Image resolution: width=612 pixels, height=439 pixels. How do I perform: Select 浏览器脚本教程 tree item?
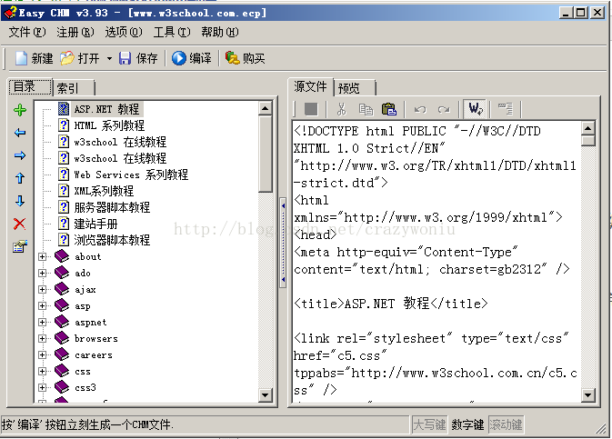click(x=112, y=240)
